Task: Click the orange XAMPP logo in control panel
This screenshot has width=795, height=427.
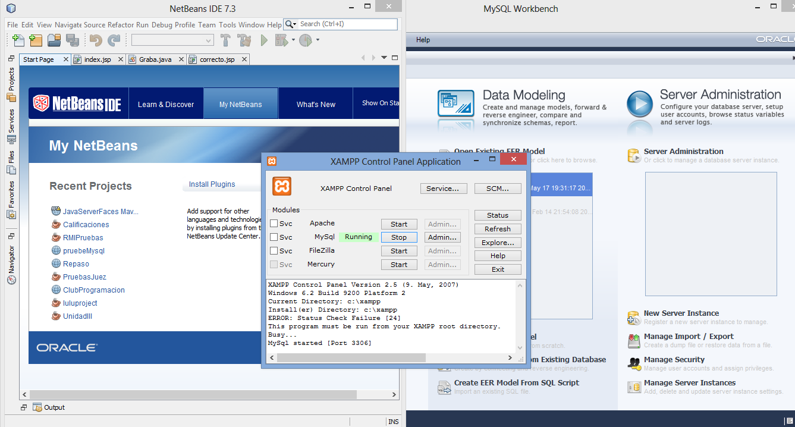Action: 282,187
